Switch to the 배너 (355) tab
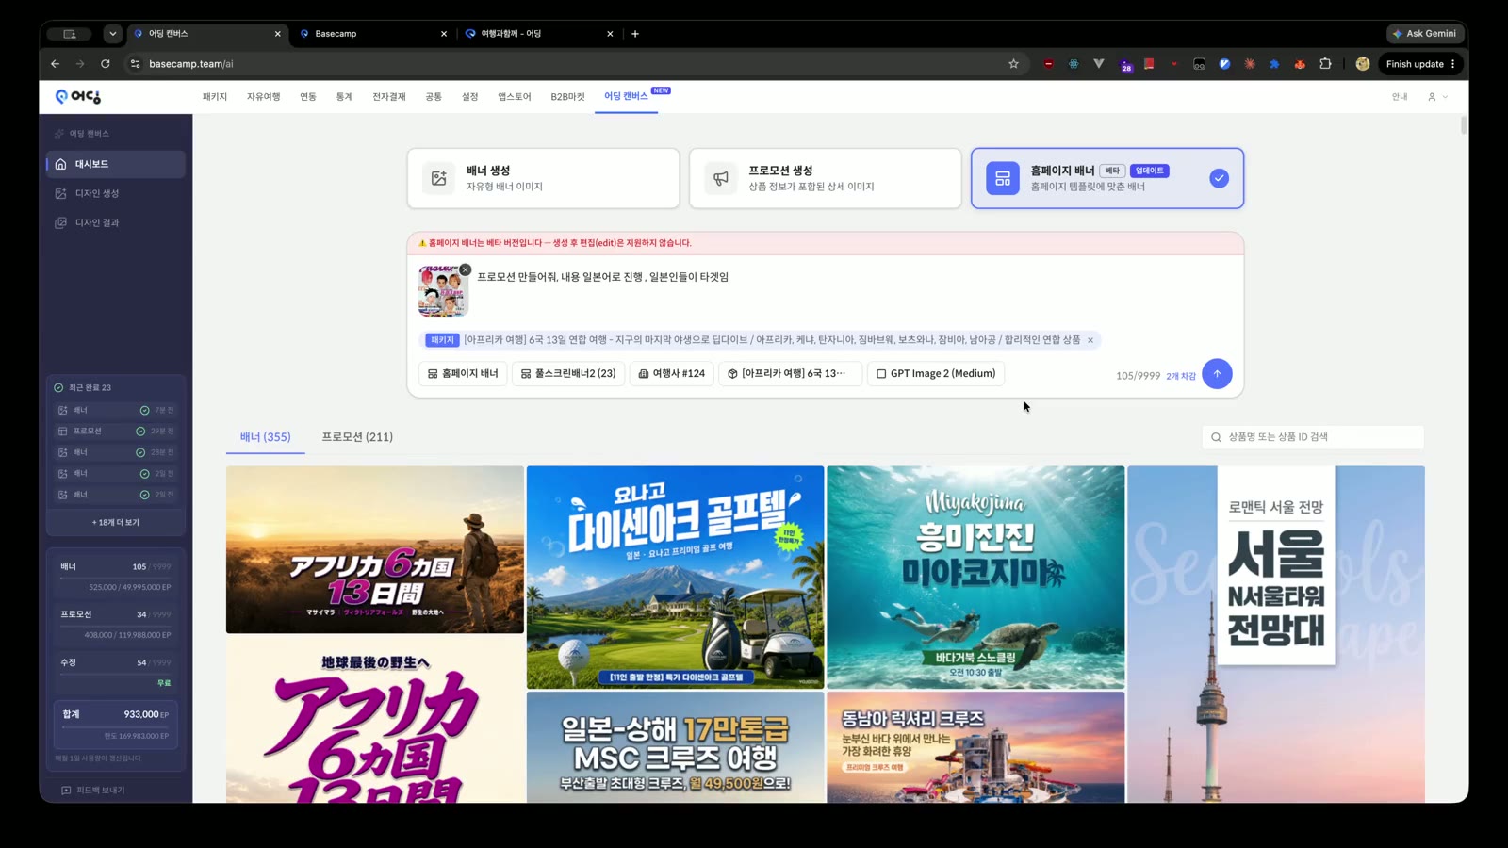This screenshot has width=1508, height=848. 265,437
